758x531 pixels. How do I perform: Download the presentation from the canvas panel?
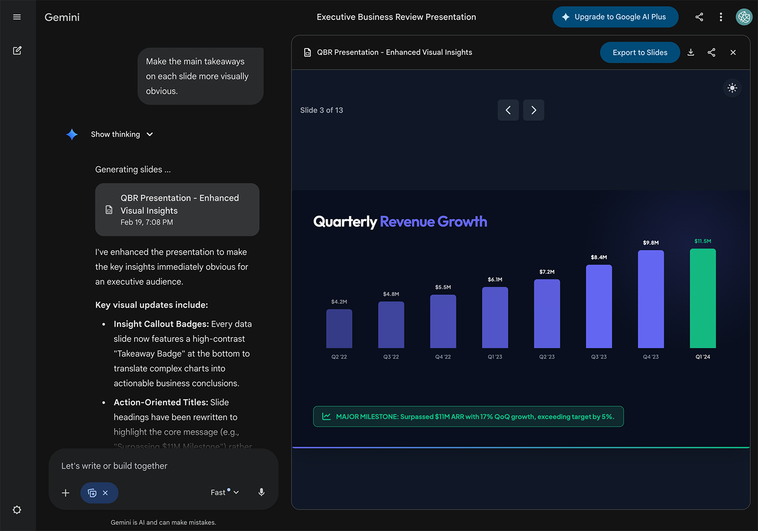[691, 53]
